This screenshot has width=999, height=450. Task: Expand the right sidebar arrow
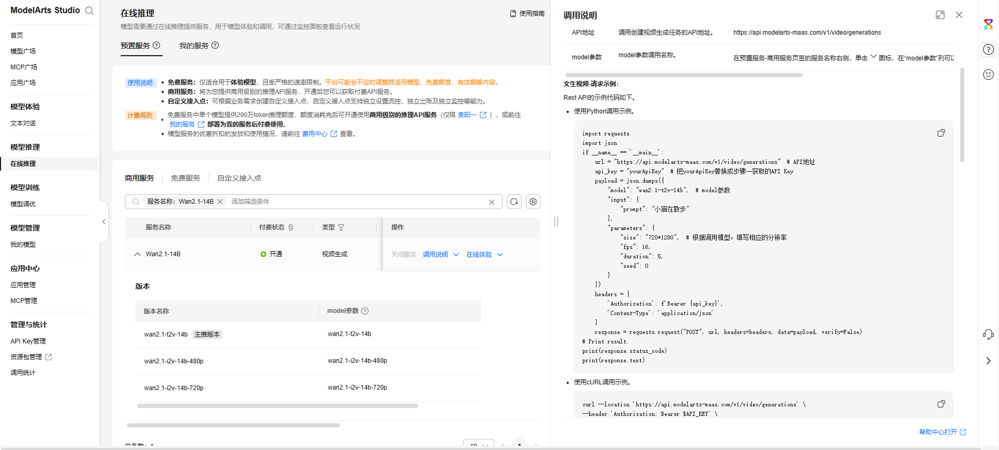coord(989,361)
